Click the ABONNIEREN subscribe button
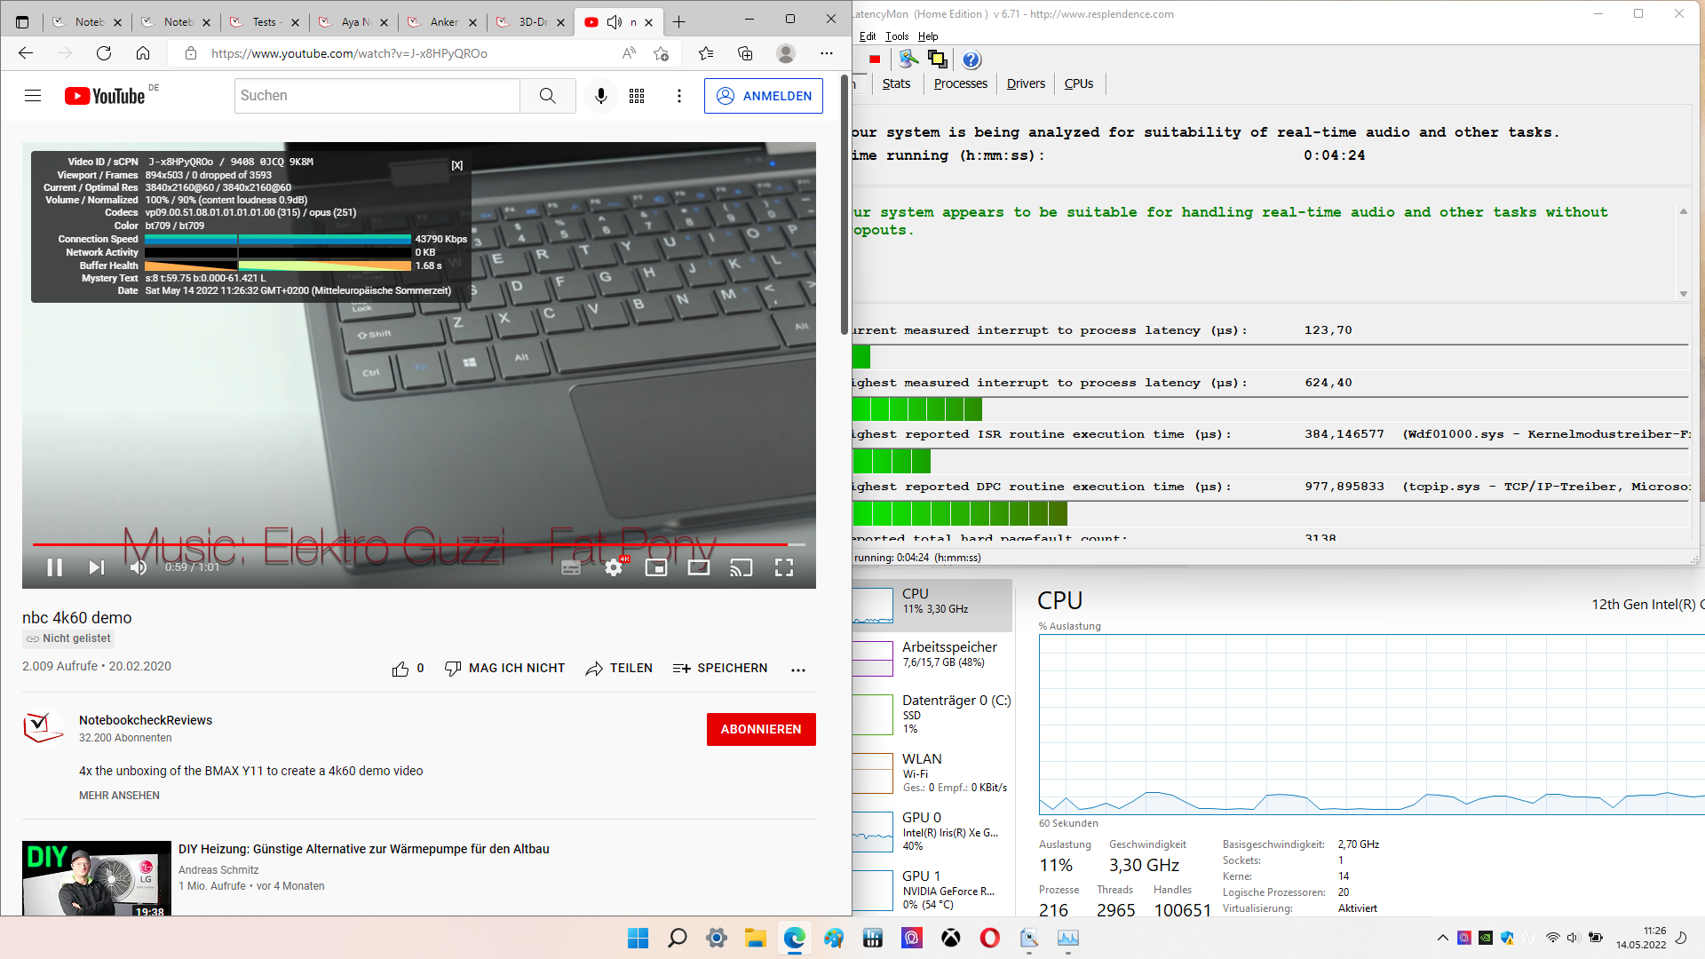 (761, 729)
